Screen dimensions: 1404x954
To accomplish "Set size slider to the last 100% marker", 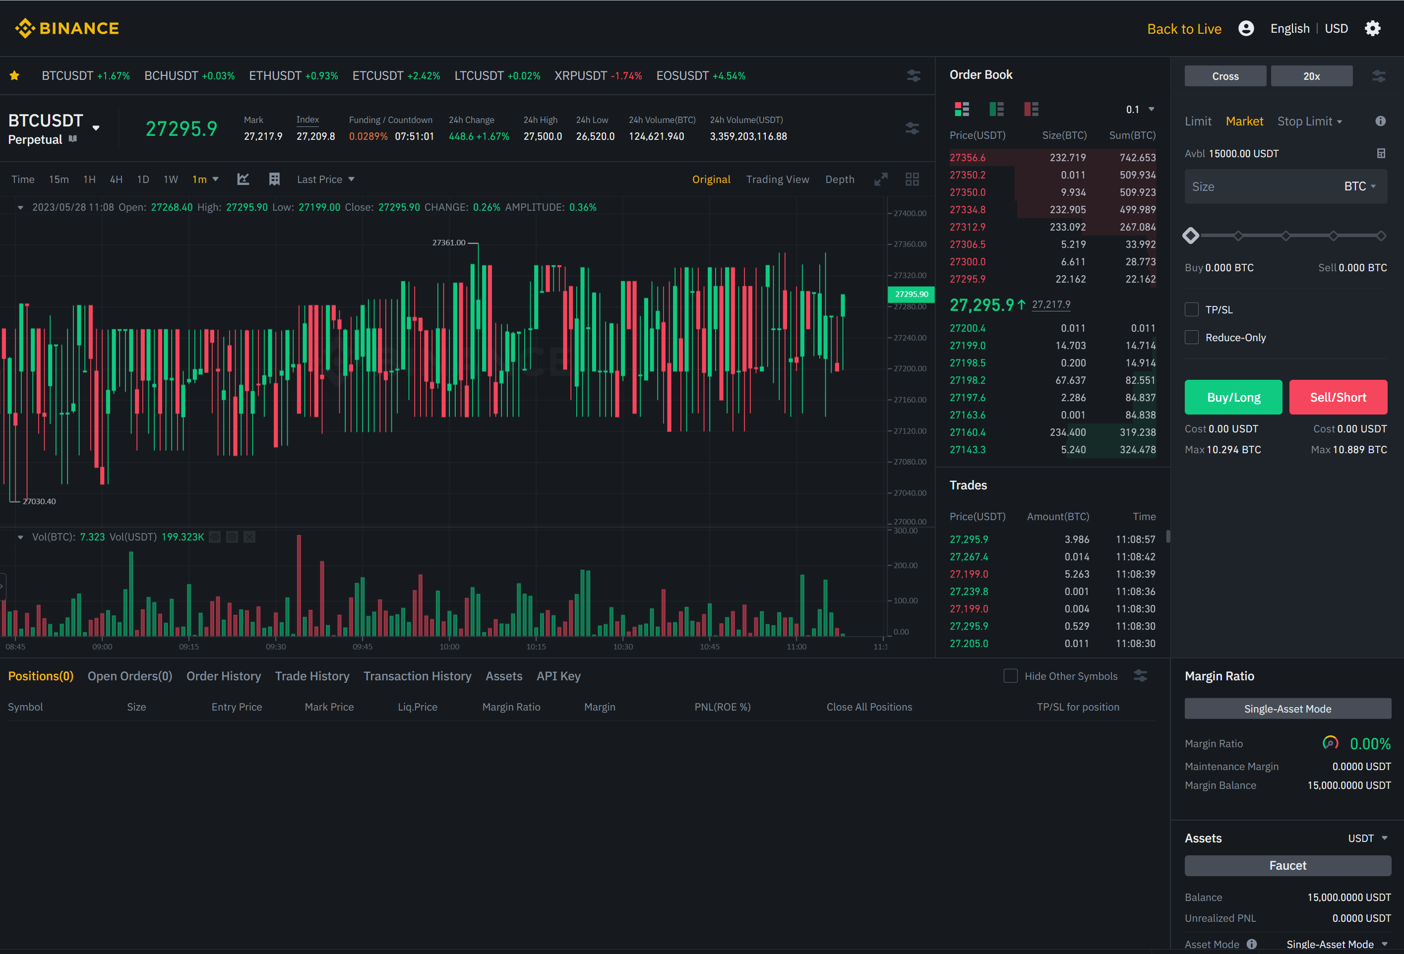I will [x=1381, y=236].
